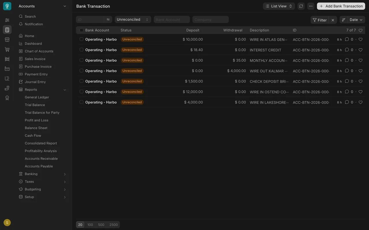The width and height of the screenshot is (369, 230).
Task: Open the Unreconciled status filter dropdown
Action: (133, 20)
